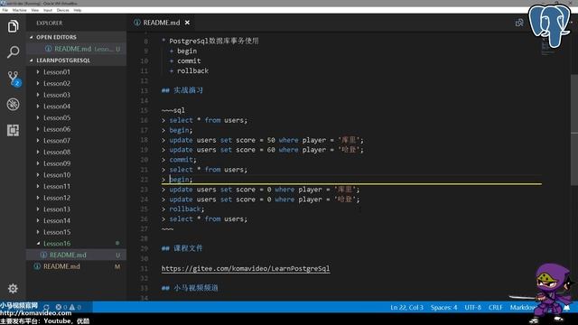Click the 'rollback;' text on line 25
Screen dimensions: 578x325
pyautogui.click(x=187, y=209)
